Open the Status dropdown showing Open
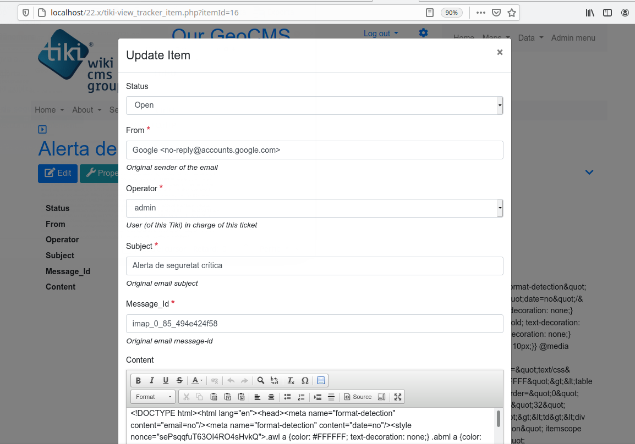The image size is (635, 444). point(315,105)
